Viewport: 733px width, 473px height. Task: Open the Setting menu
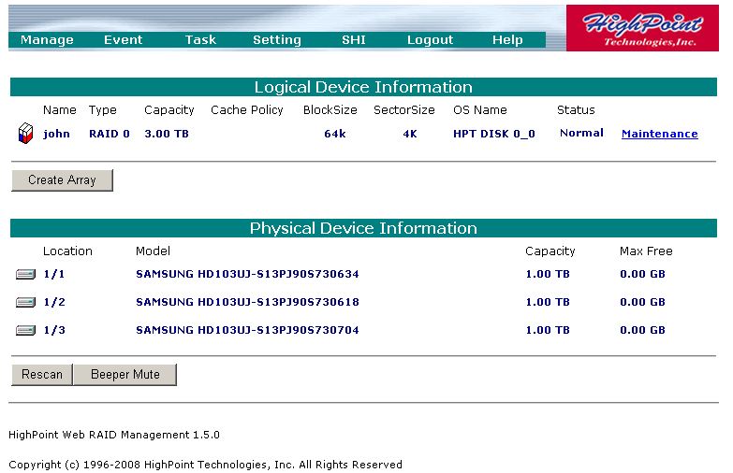coord(277,39)
